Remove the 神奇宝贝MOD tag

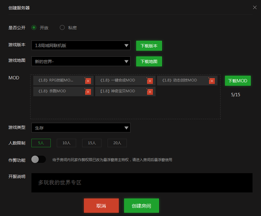150,92
